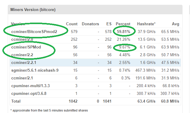Click the cpuminer-opt/3.6.8 row
190x113 pixels.
(x=95, y=94)
